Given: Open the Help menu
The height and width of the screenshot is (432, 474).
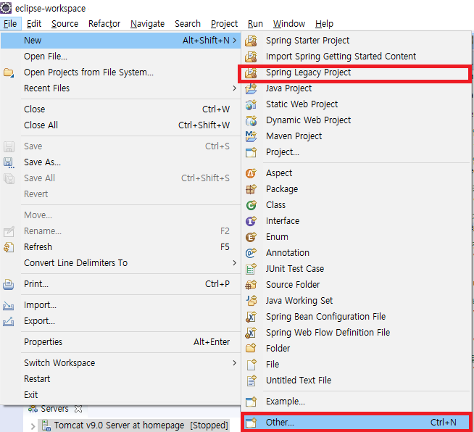Looking at the screenshot, I should pyautogui.click(x=324, y=24).
